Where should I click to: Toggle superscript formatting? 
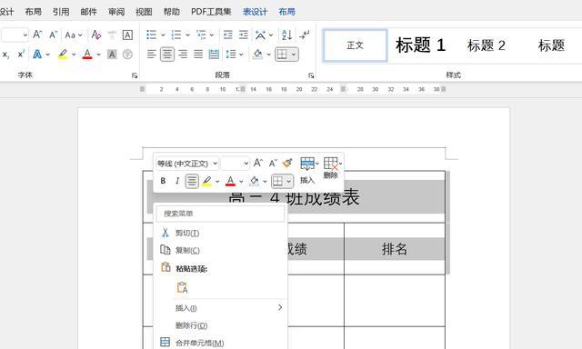[x=22, y=55]
